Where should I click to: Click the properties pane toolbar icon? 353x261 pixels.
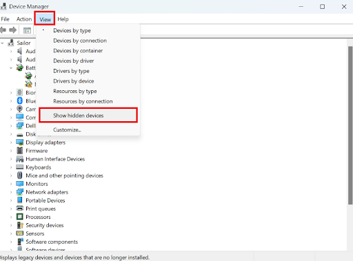click(x=27, y=30)
